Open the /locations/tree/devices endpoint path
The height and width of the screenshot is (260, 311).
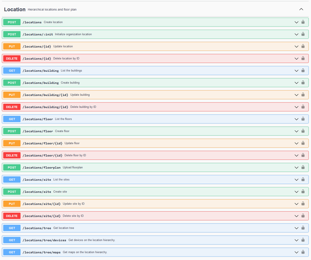point(44,240)
